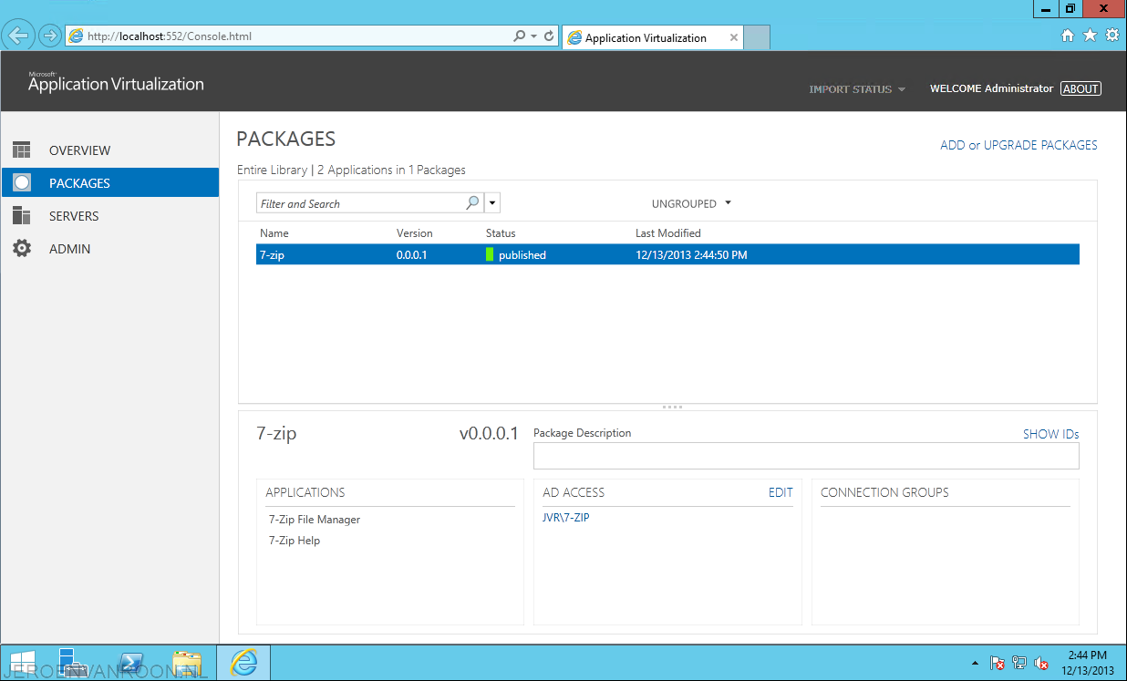The width and height of the screenshot is (1127, 681).
Task: Click the muted speaker tray icon
Action: tap(1041, 664)
